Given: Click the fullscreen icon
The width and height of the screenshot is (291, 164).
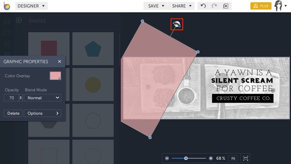Looking at the screenshot, I should coord(245,158).
